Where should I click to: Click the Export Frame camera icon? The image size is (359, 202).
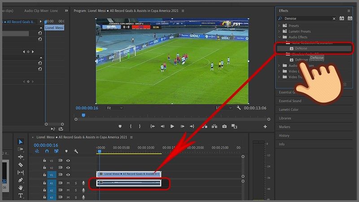pyautogui.click(x=224, y=127)
